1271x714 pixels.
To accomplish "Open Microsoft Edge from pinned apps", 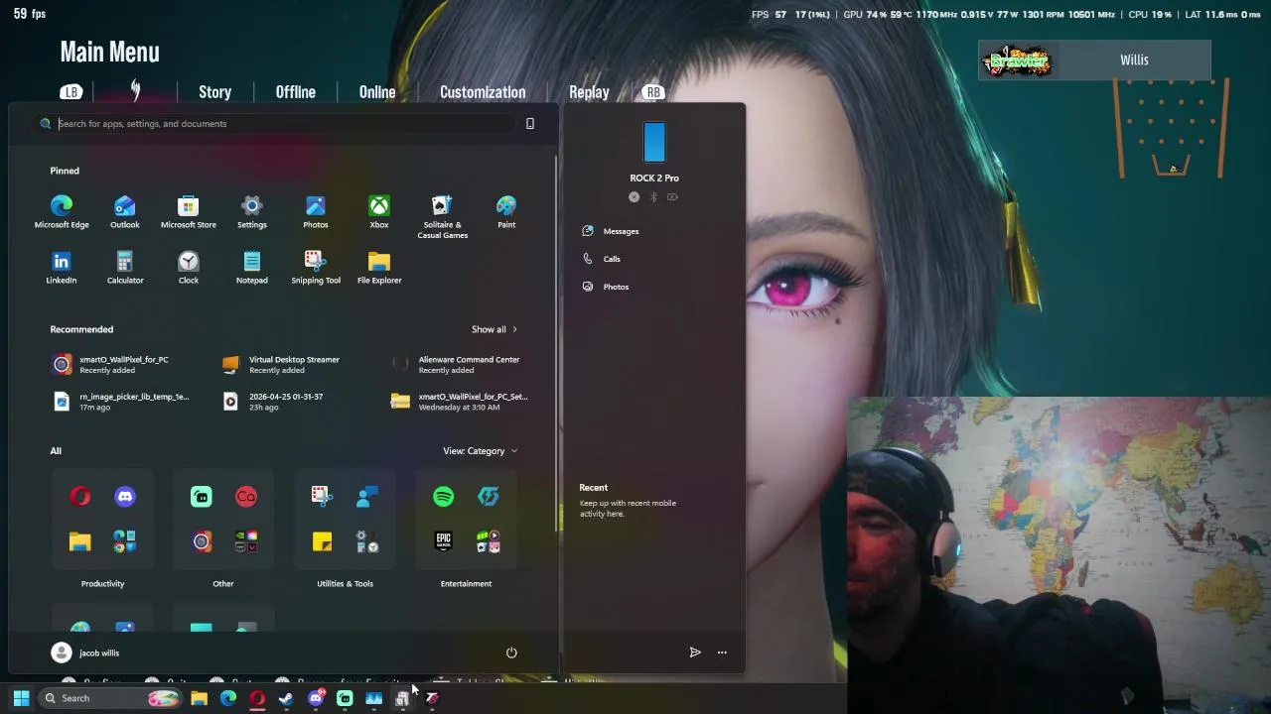I will 62,212.
